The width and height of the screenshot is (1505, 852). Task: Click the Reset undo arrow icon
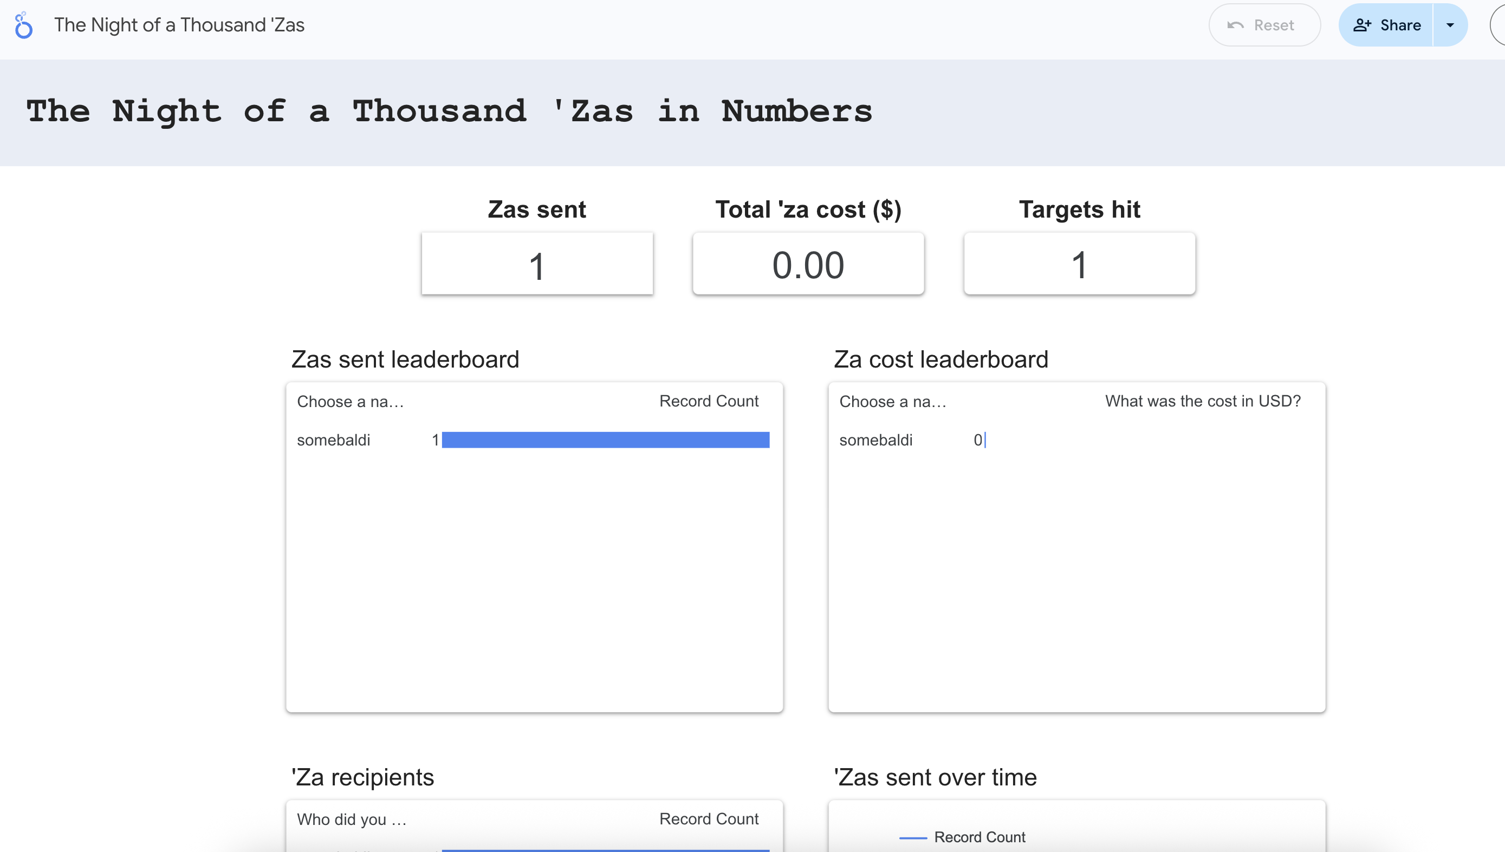pos(1235,25)
